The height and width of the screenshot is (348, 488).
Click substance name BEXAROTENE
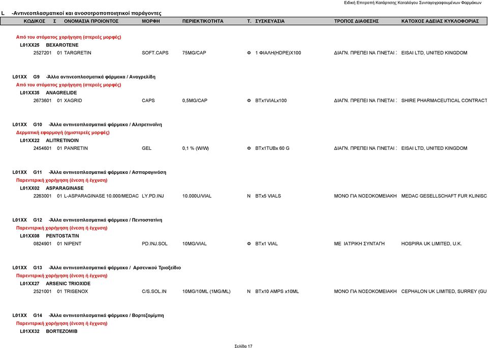click(x=62, y=45)
